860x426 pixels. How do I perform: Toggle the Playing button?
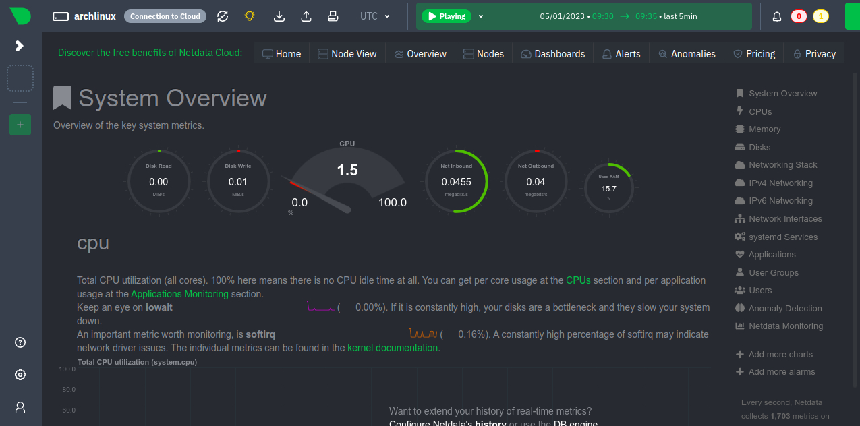tap(447, 16)
